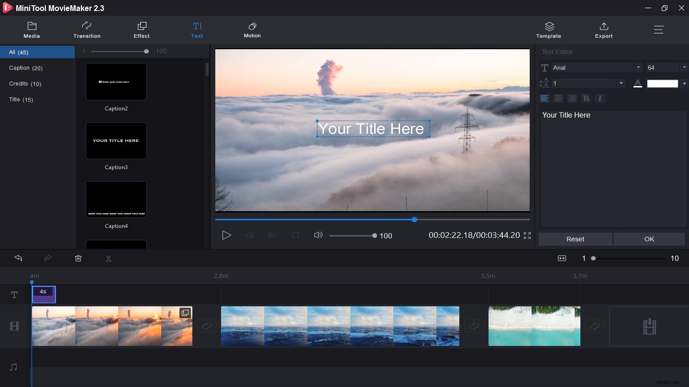The width and height of the screenshot is (689, 387).
Task: Open the font family dropdown showing Arial
Action: tap(638, 67)
